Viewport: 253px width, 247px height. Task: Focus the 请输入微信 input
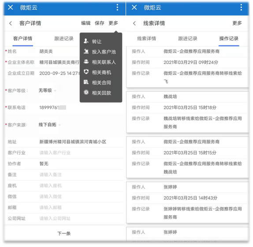click(x=51, y=197)
